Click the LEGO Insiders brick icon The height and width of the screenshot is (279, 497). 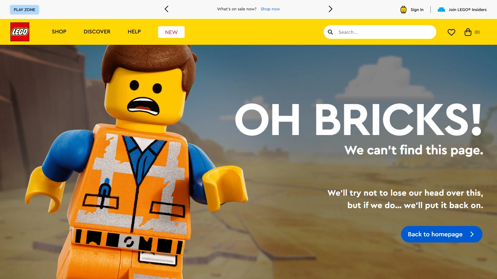tap(441, 10)
